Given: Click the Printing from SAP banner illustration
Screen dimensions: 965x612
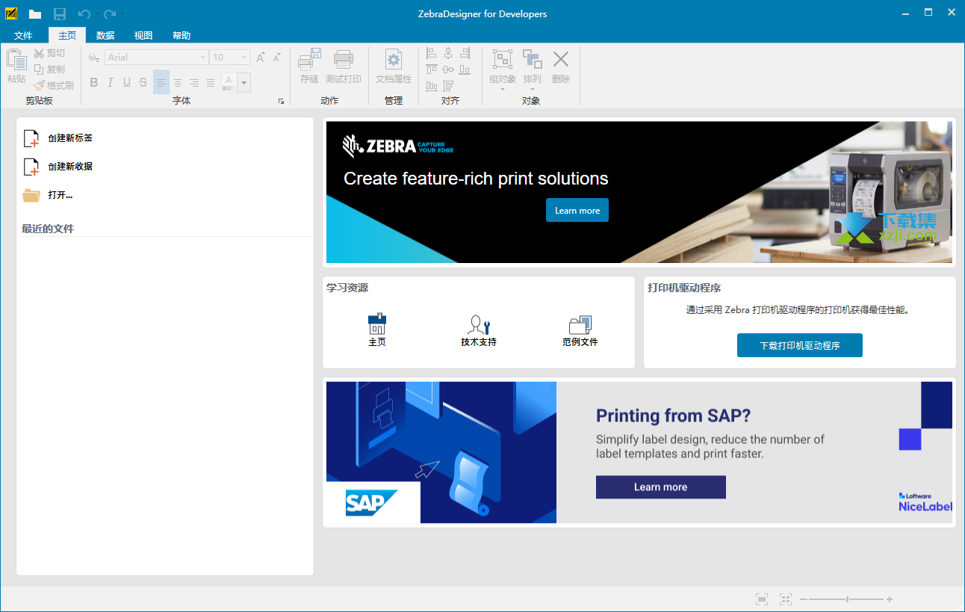Looking at the screenshot, I should (441, 452).
